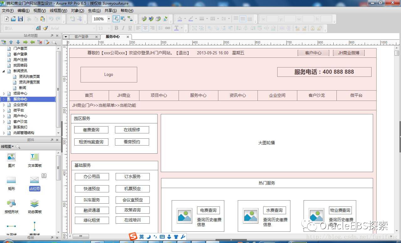Open the 生成(G) menu
This screenshot has width=401, height=243.
pos(94,11)
